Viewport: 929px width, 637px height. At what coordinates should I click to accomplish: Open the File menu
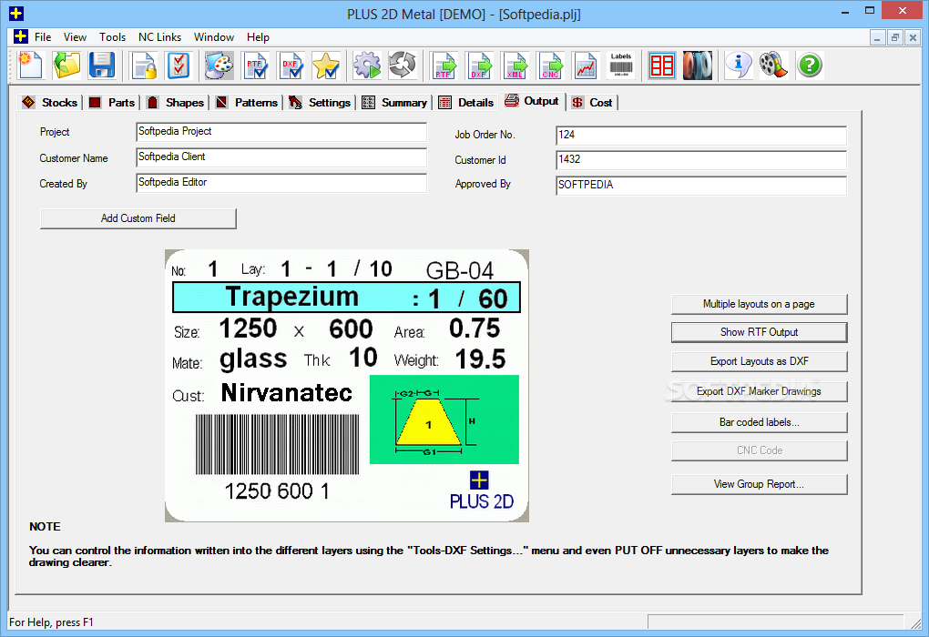click(43, 36)
